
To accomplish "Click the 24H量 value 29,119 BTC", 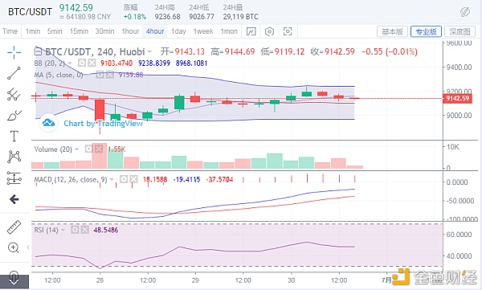I will 241,17.
